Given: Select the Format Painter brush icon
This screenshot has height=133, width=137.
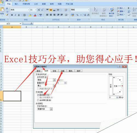Looking at the screenshot, I should coord(7,14).
